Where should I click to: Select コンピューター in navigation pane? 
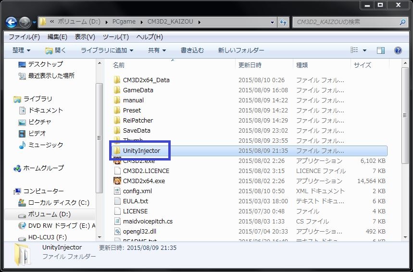pyautogui.click(x=38, y=191)
